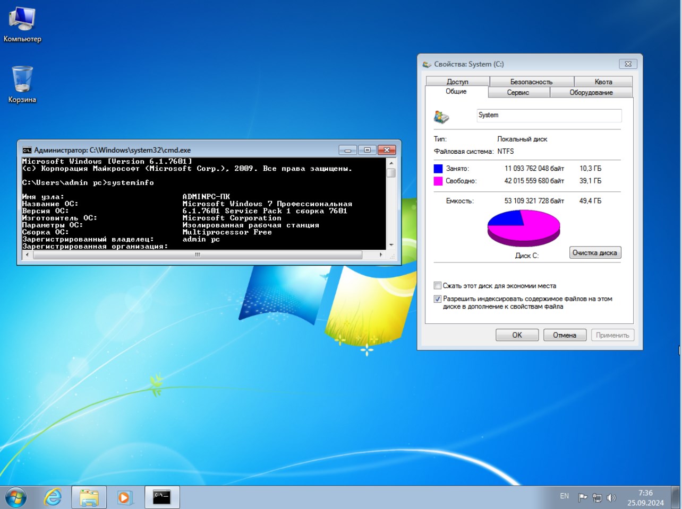
Task: Enable 'Сжать этот диск' checkbox
Action: coord(438,286)
